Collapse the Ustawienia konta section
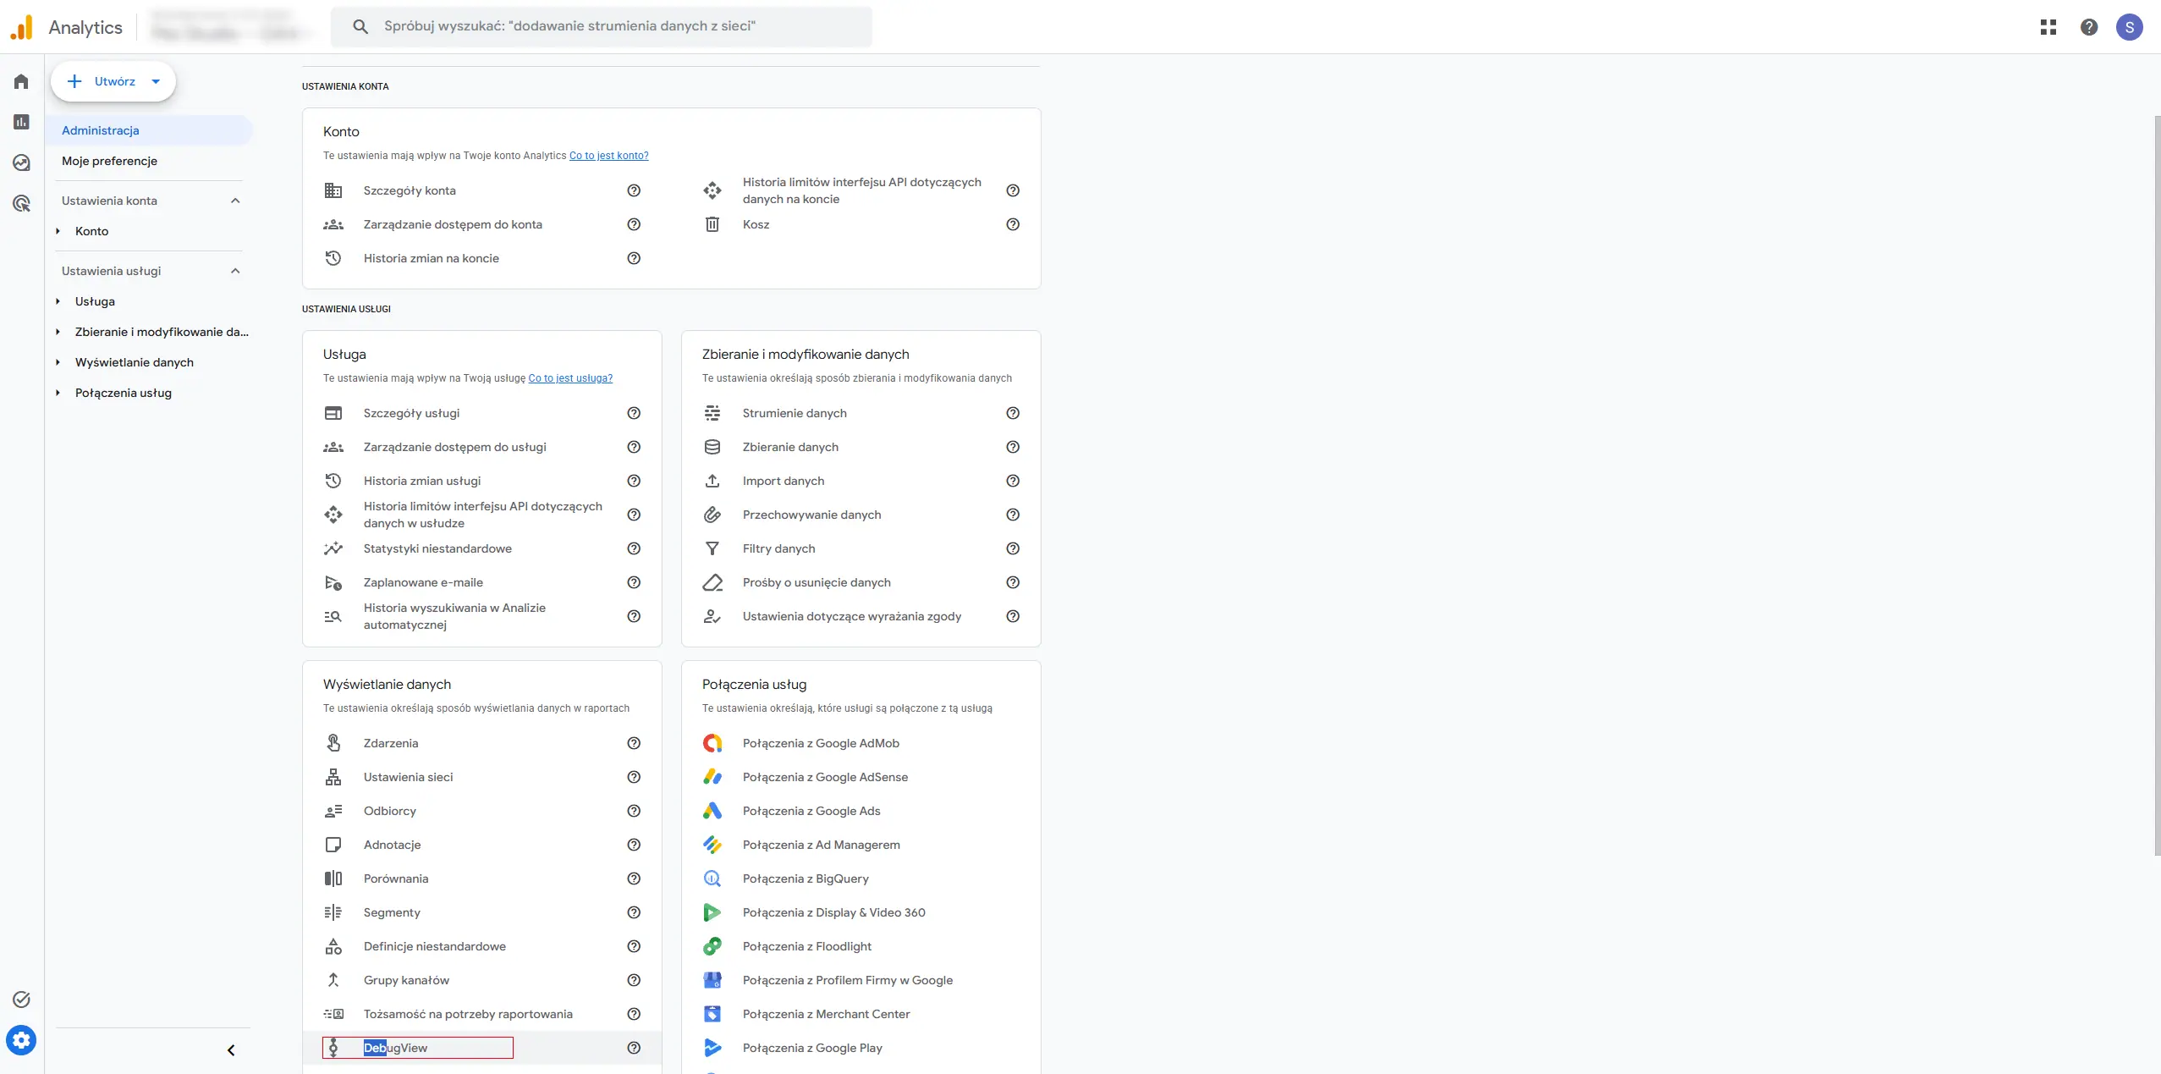This screenshot has width=2161, height=1074. click(235, 201)
